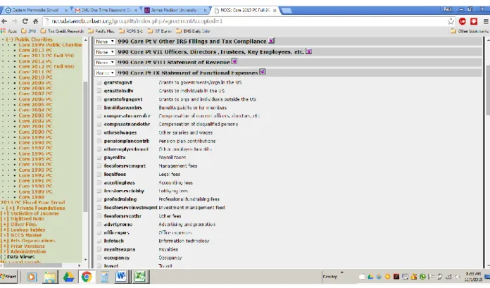Open a new tab with the new tab button
This screenshot has width=490, height=288.
click(287, 11)
